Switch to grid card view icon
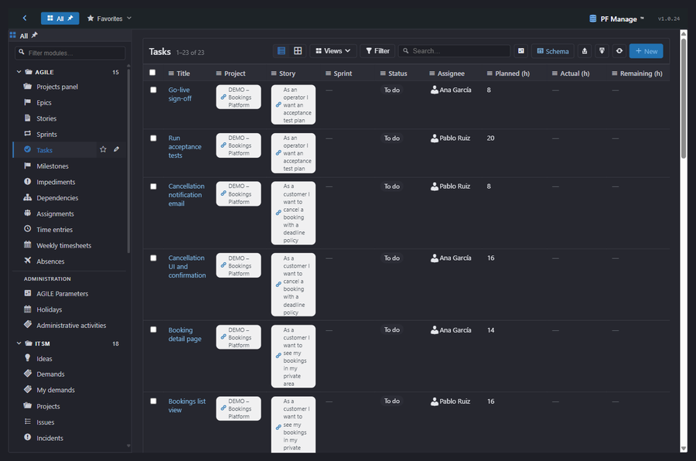 point(298,51)
